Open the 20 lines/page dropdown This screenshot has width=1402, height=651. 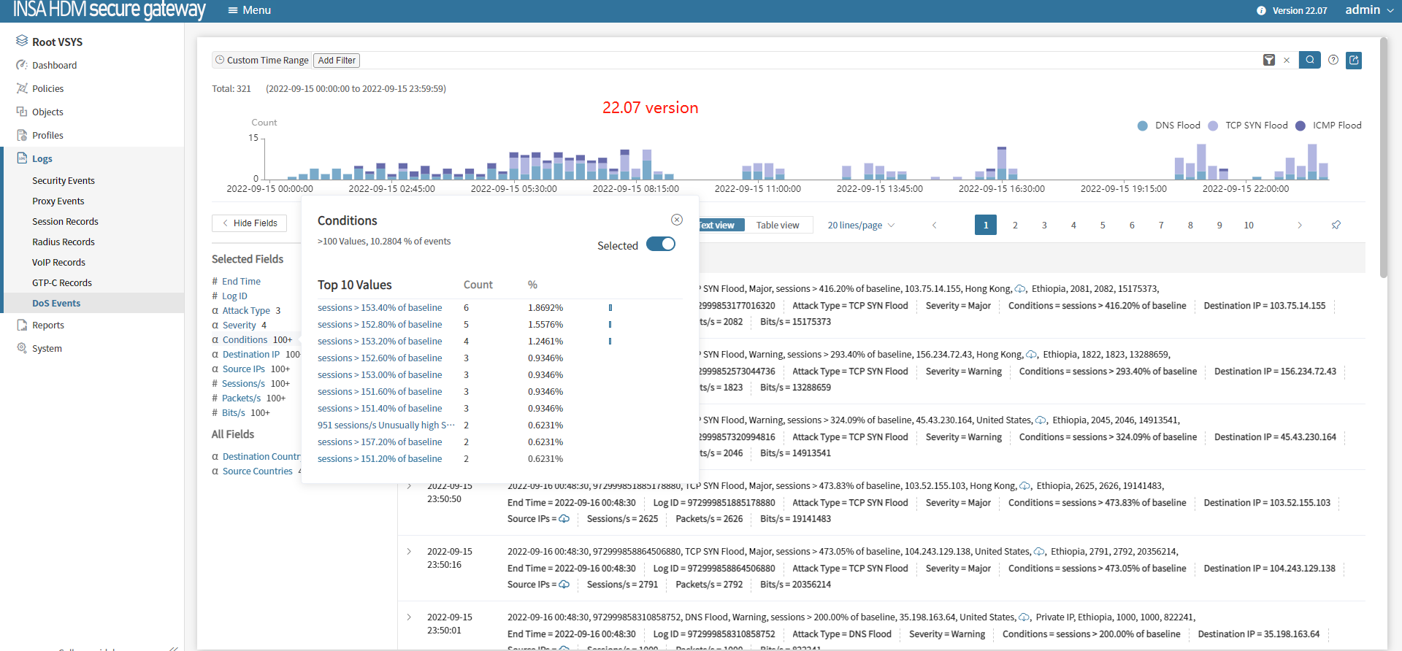coord(860,225)
